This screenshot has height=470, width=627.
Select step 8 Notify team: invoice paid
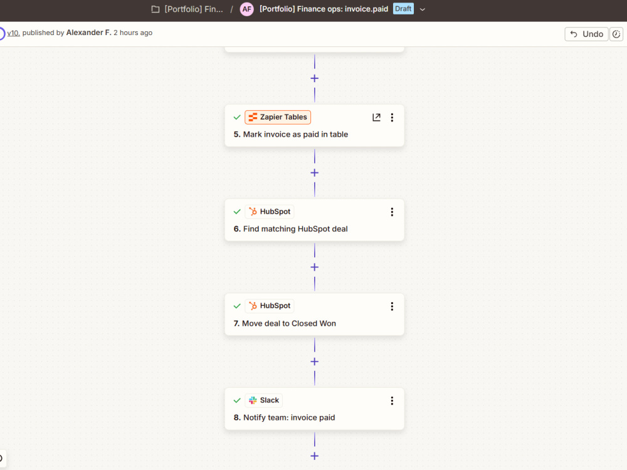[x=314, y=409]
